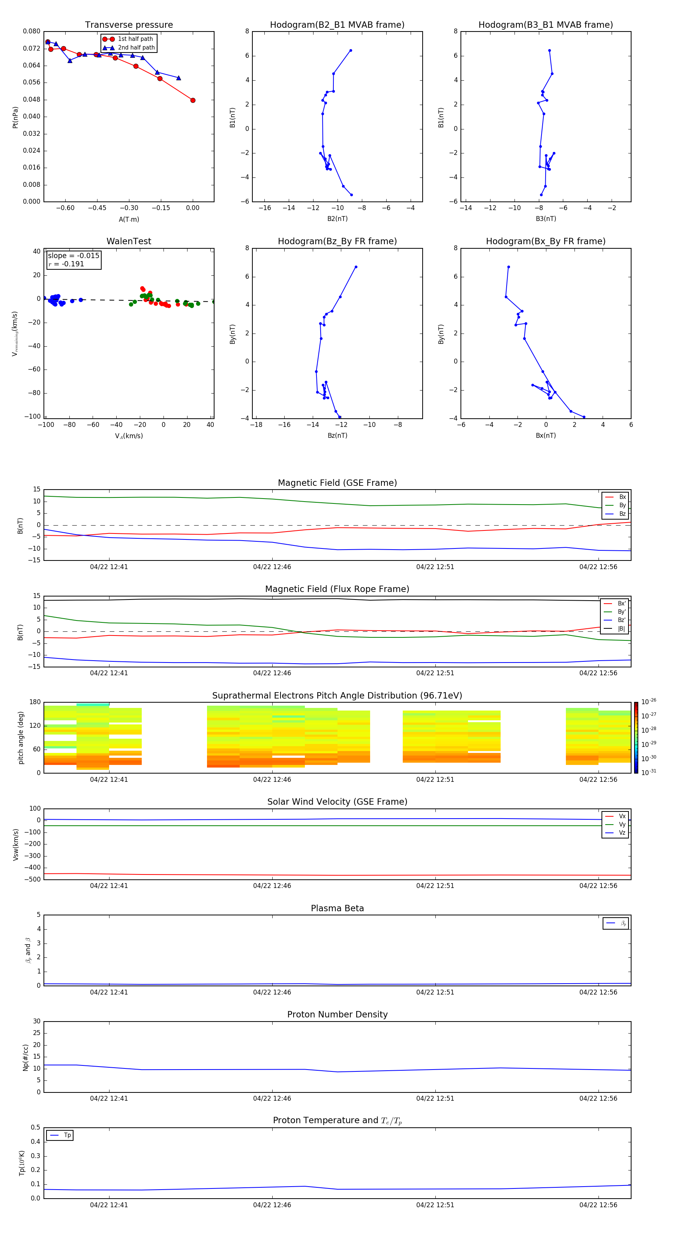This screenshot has height=1238, width=675.
Task: Click the "Hodogram(Bx_By FR frame)" title
Action: [546, 241]
